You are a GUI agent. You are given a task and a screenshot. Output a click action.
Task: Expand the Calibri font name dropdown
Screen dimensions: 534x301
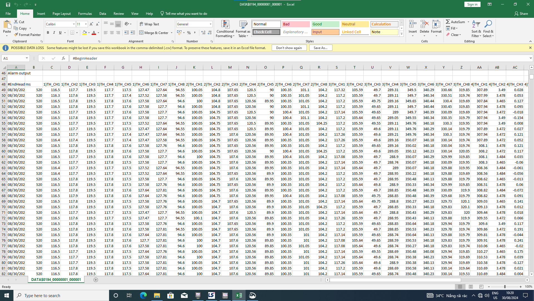click(x=74, y=24)
